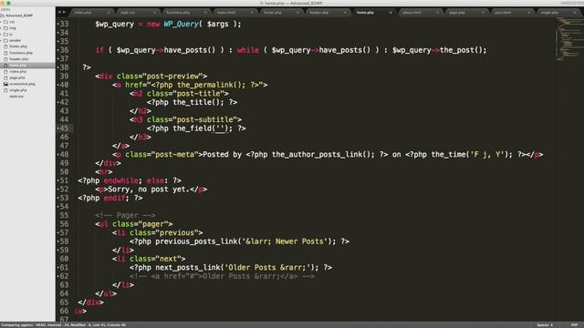Screen dimensions: 584x328
Task: Close the functions.php tab
Action: pyautogui.click(x=204, y=13)
